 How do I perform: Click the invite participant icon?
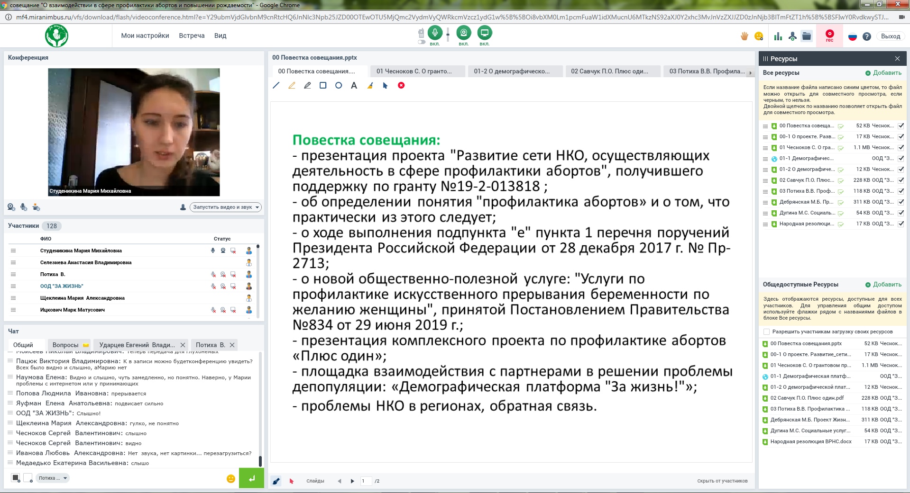792,36
